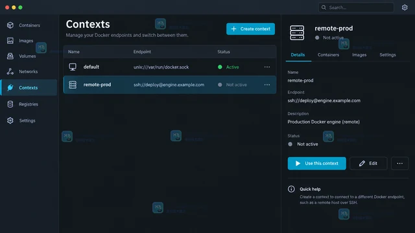The width and height of the screenshot is (415, 233).
Task: Open the details panel more actions menu
Action: [399, 163]
